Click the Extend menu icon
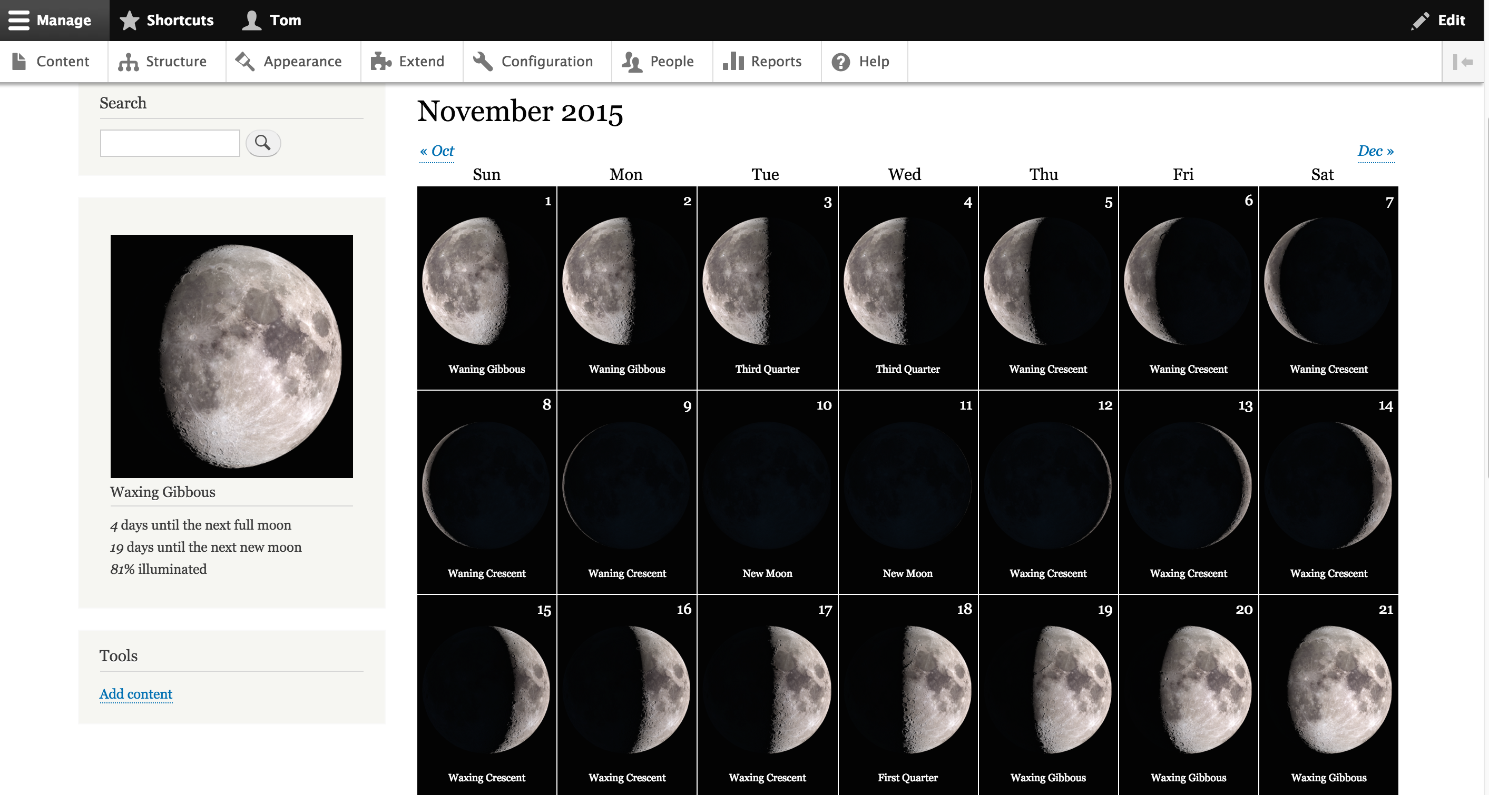The height and width of the screenshot is (795, 1489). point(381,61)
